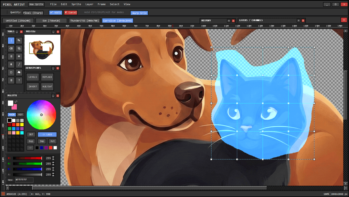
Task: Choose the rectangle selection tool
Action: tap(11, 72)
